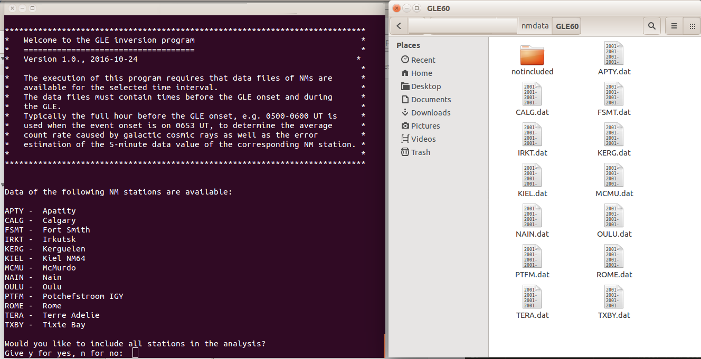Close the terminal window
The width and height of the screenshot is (701, 359).
point(12,8)
